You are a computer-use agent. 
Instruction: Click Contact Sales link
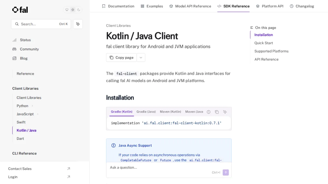pyautogui.click(x=20, y=169)
